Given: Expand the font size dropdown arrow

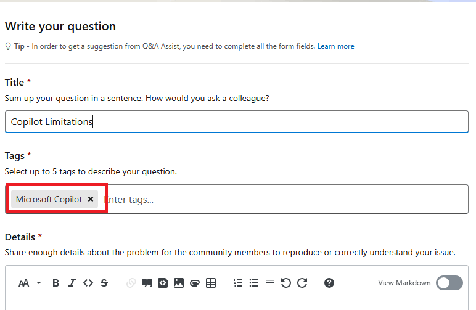Looking at the screenshot, I should pyautogui.click(x=39, y=283).
